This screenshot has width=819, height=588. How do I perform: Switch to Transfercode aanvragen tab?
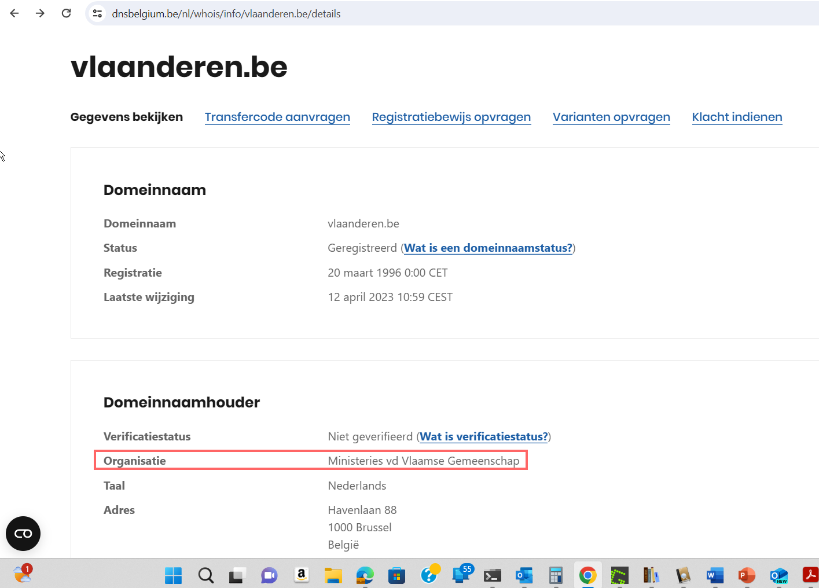277,117
